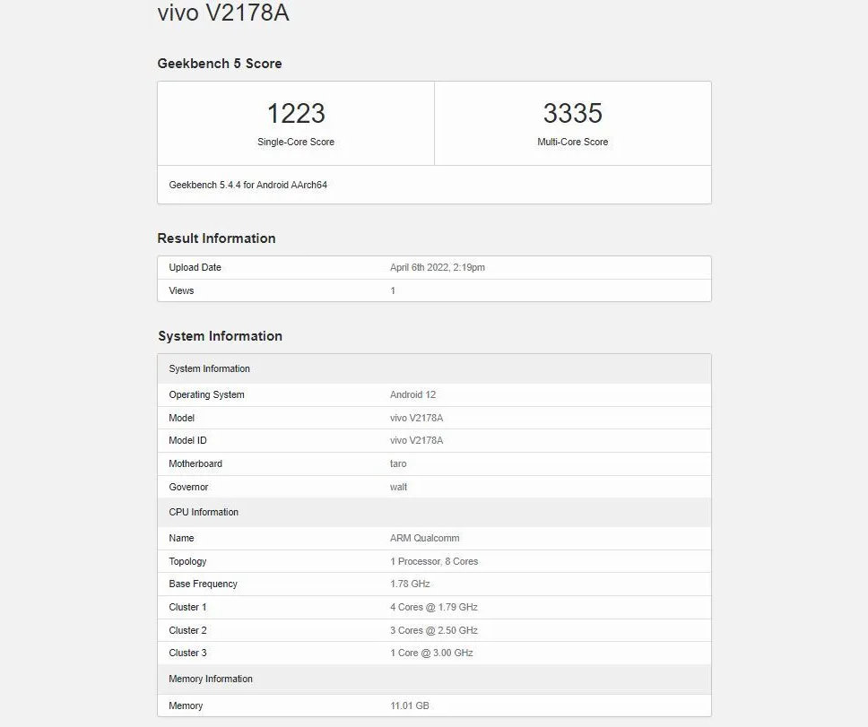Click the Geekbench 5 Score heading

pyautogui.click(x=220, y=64)
